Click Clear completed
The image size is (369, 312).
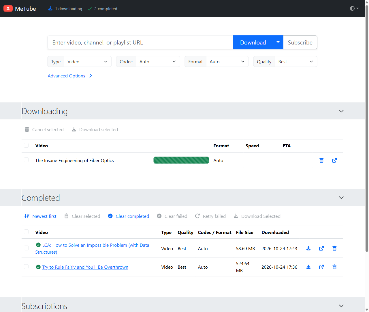coord(129,216)
